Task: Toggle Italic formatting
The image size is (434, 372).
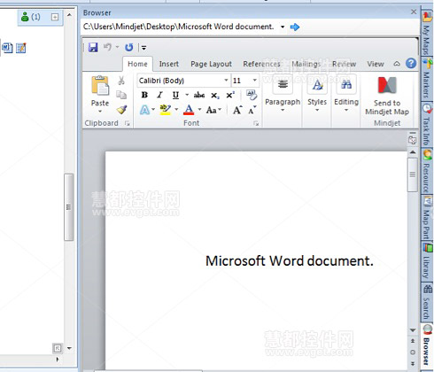Action: coord(159,95)
